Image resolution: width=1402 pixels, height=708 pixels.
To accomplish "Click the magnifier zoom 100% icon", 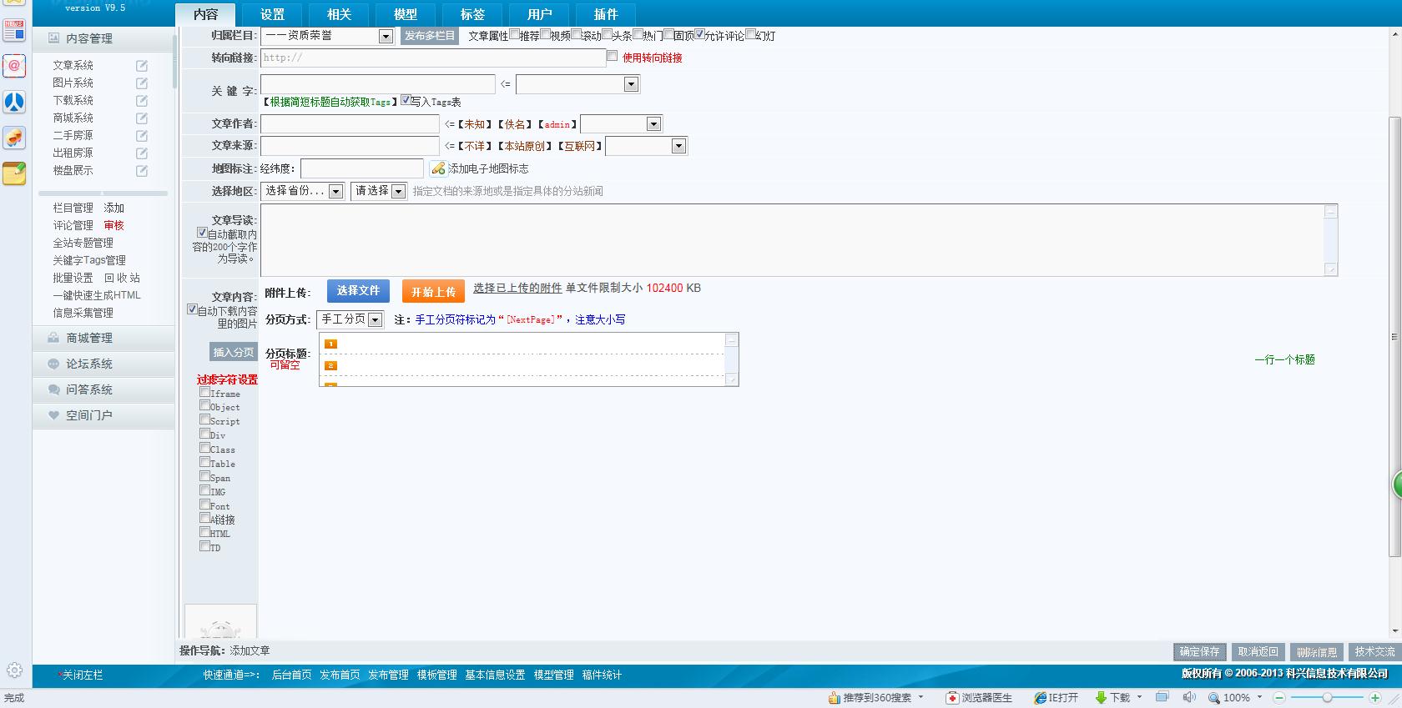I will coord(1214,697).
